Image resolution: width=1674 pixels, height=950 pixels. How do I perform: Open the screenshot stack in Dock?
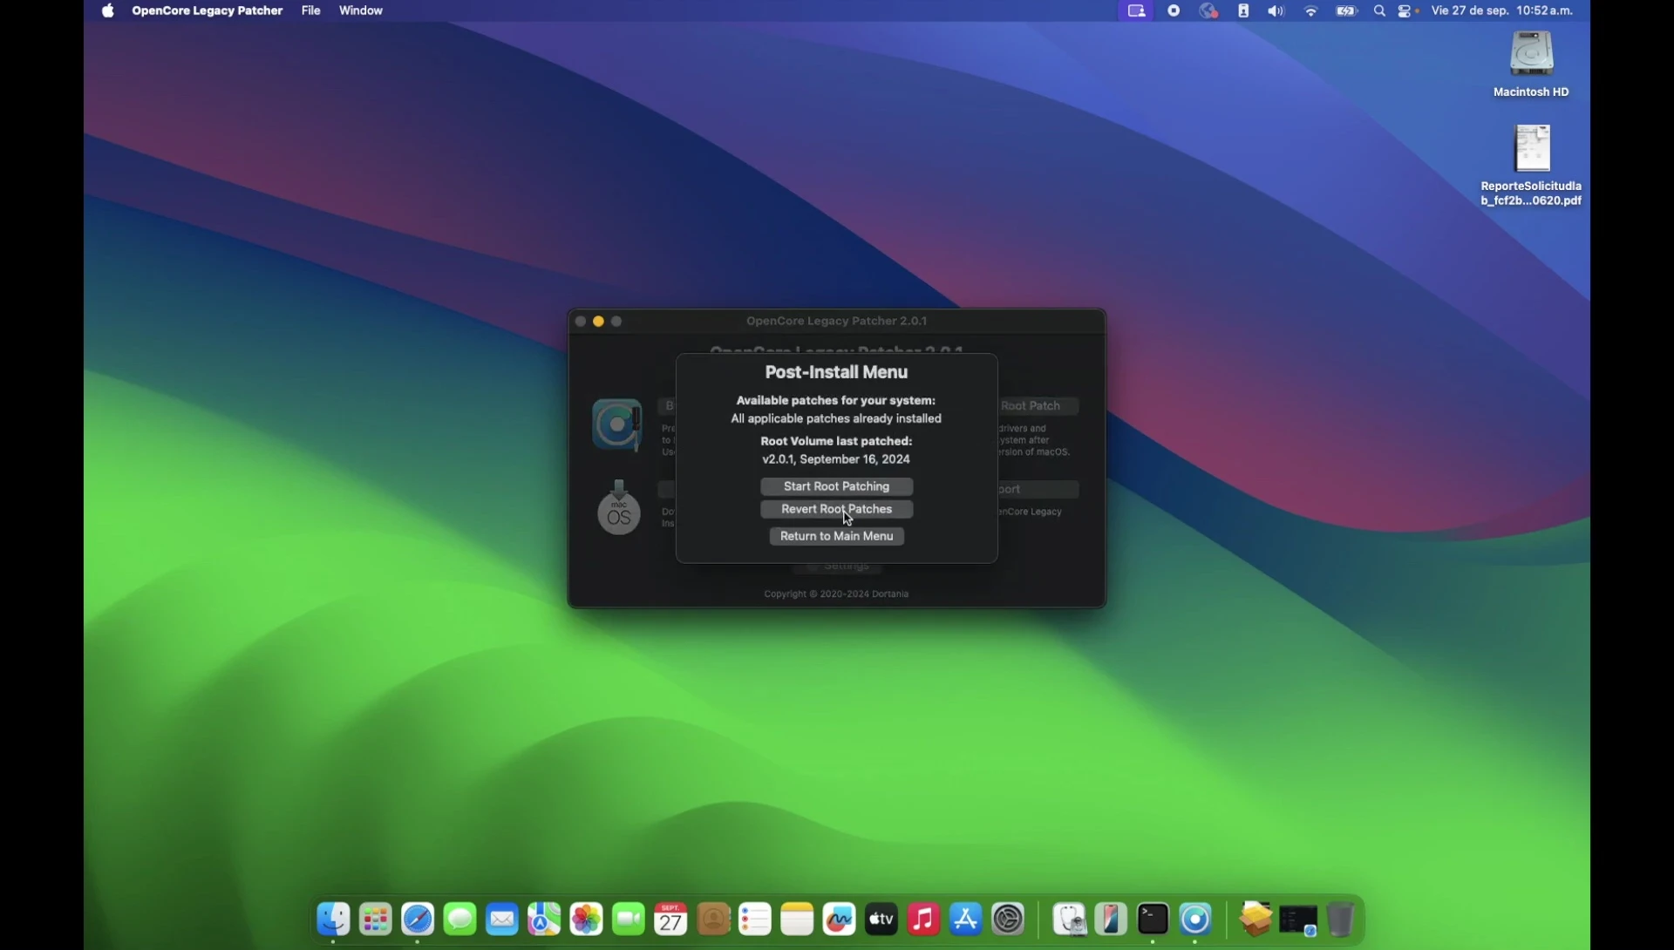tap(1299, 920)
